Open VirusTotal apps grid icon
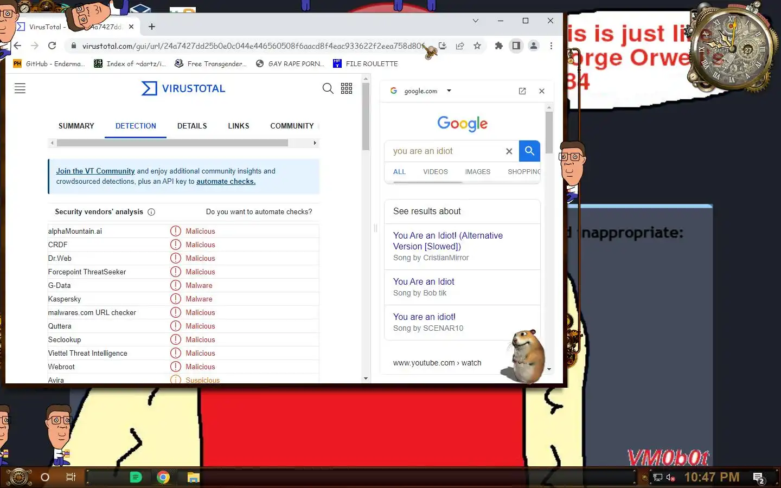 (x=347, y=88)
